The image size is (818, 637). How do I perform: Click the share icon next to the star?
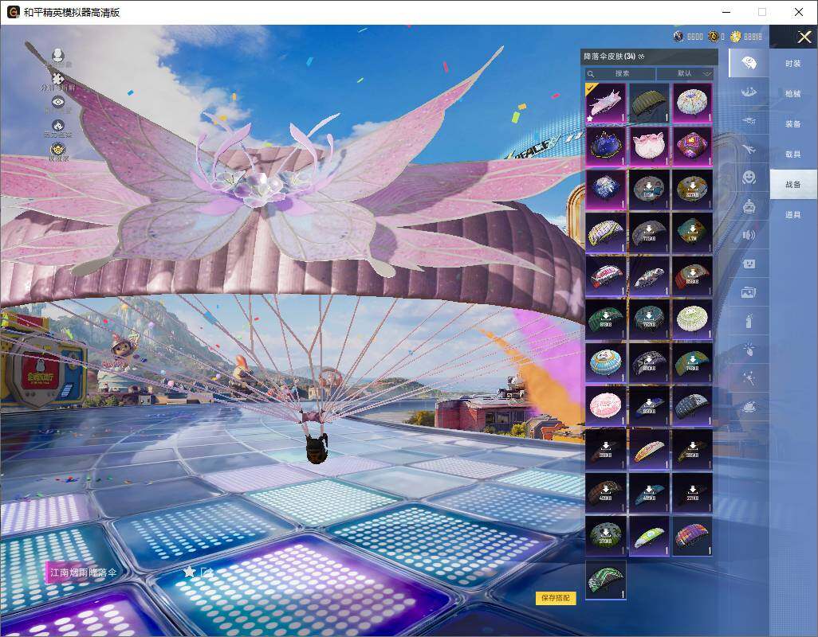pos(206,572)
